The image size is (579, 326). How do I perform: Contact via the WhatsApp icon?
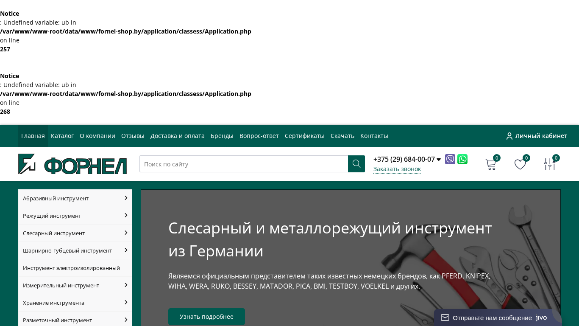tap(462, 159)
